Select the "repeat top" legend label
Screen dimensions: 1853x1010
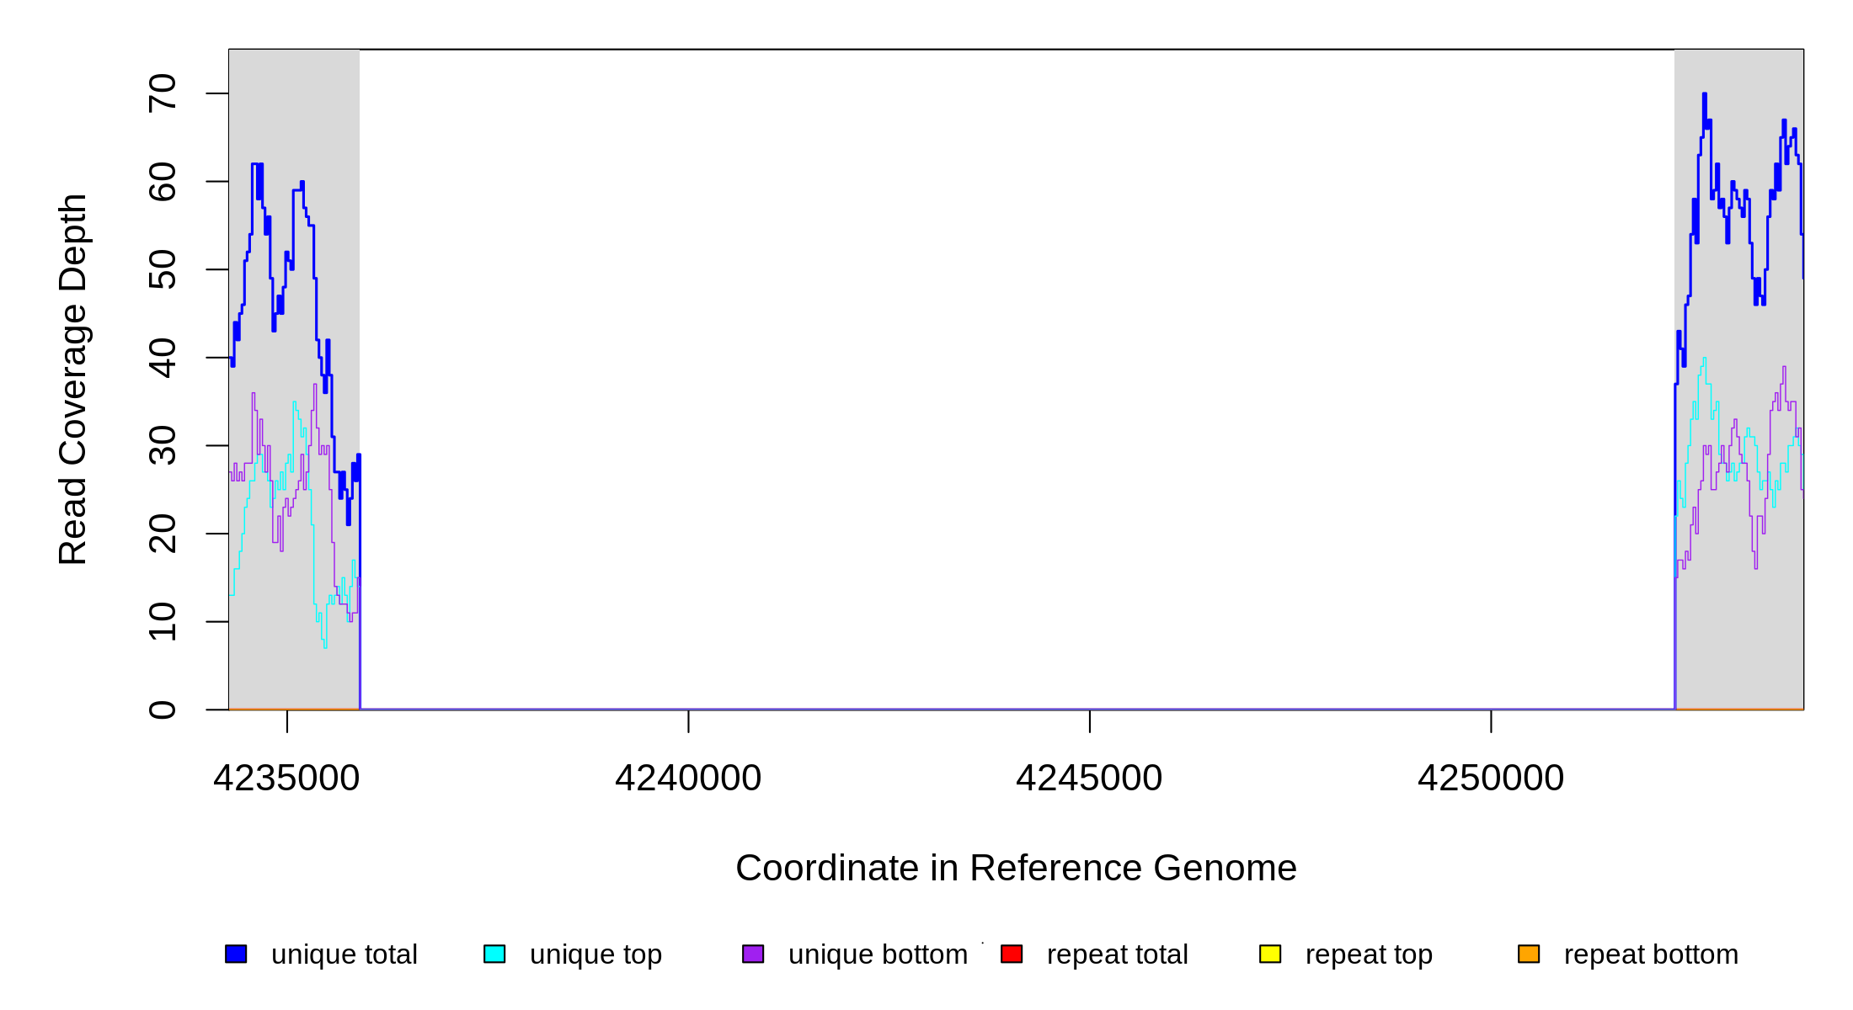point(1369,954)
